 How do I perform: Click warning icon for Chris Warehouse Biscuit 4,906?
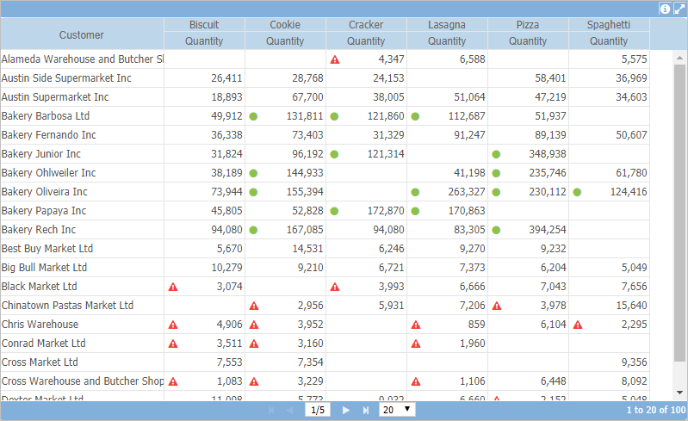click(173, 325)
